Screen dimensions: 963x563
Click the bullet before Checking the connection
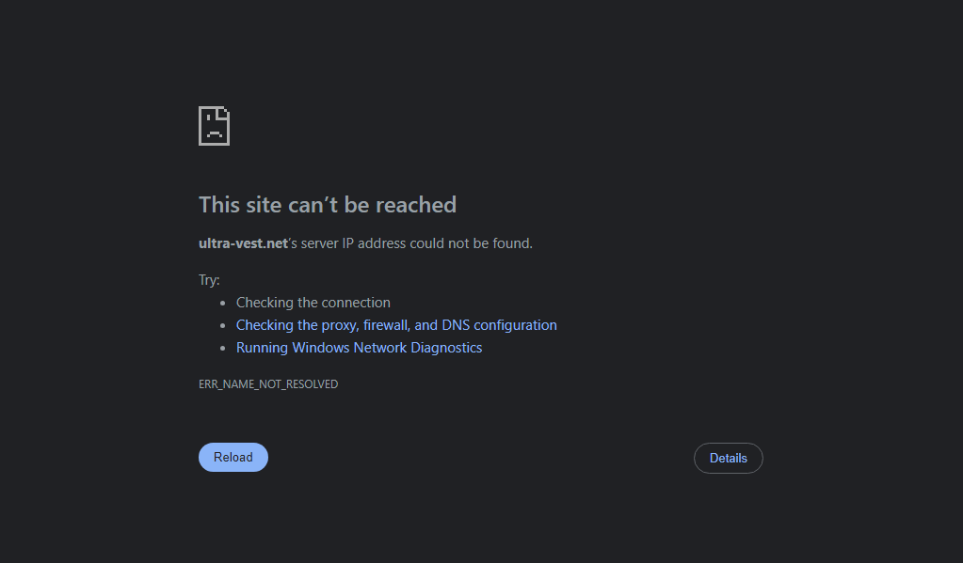(x=223, y=303)
